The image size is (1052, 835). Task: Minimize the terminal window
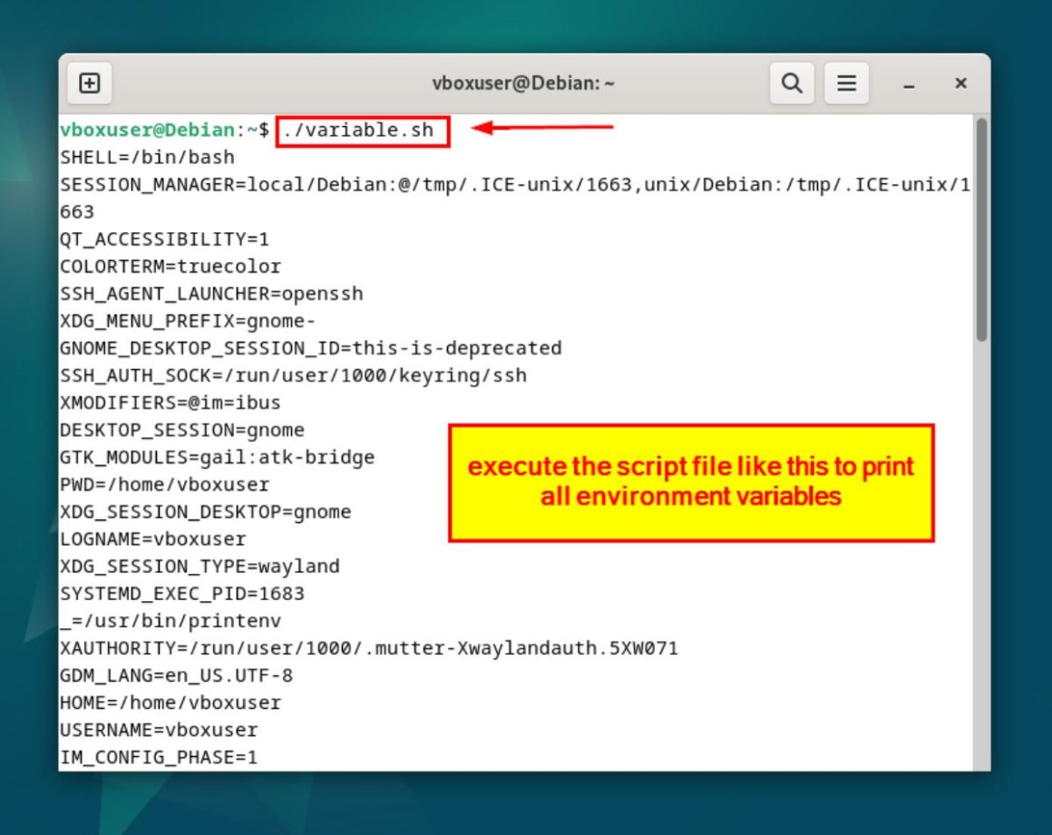[909, 83]
